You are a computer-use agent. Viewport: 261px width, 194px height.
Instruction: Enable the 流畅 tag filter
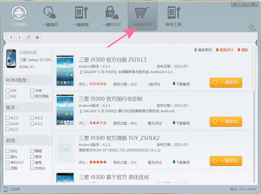point(8,168)
